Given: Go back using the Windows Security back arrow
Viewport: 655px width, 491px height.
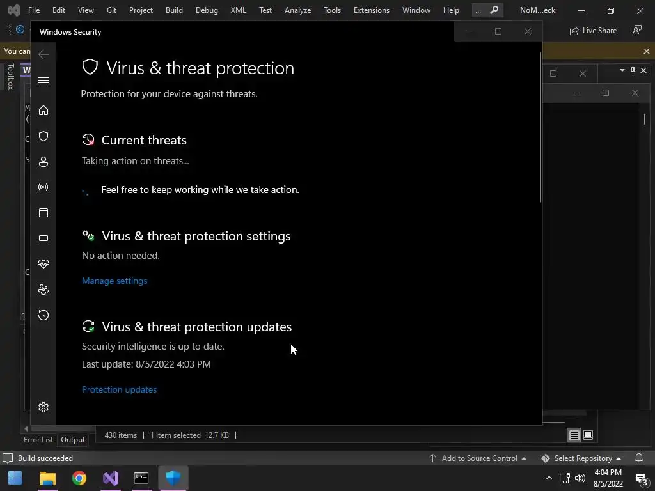Looking at the screenshot, I should point(43,54).
